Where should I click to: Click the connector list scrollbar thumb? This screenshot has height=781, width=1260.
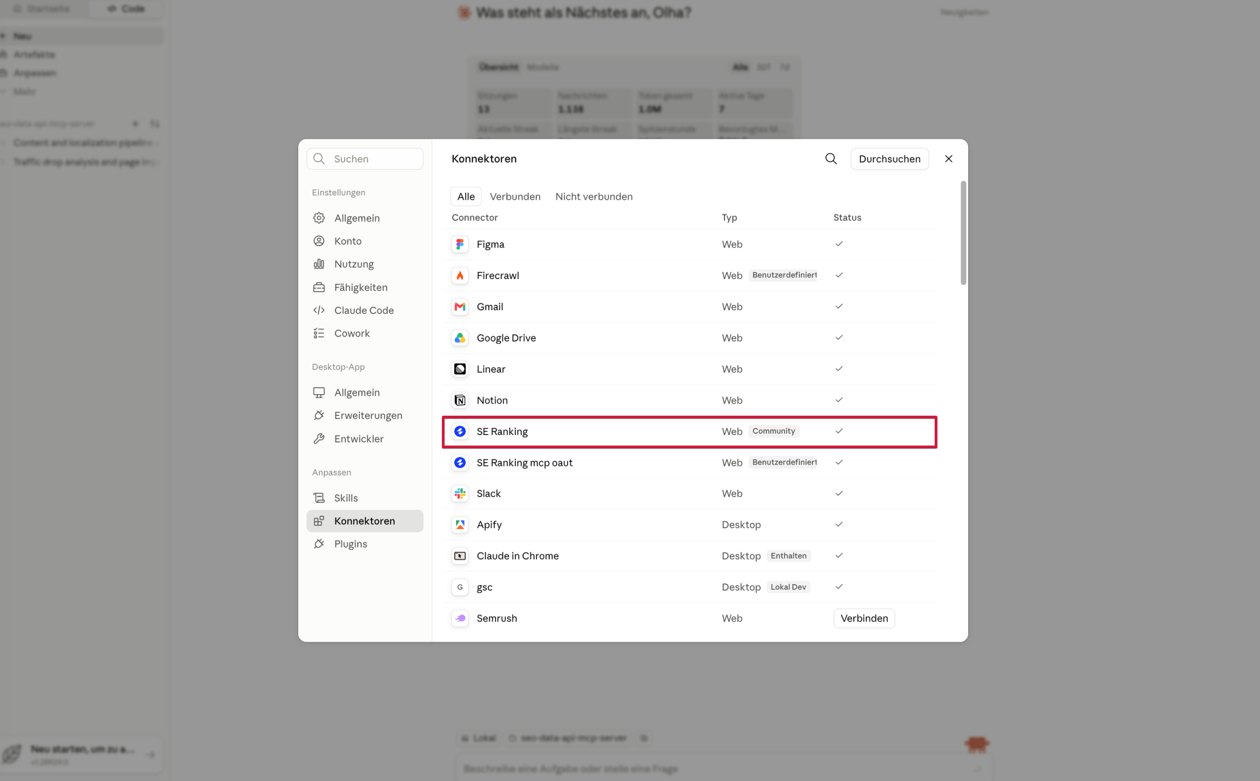click(963, 232)
